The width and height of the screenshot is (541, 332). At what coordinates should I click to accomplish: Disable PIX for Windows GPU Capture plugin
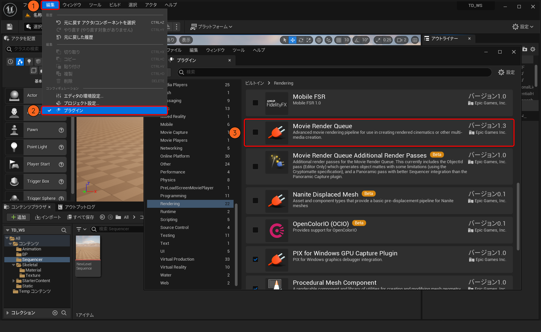(255, 259)
